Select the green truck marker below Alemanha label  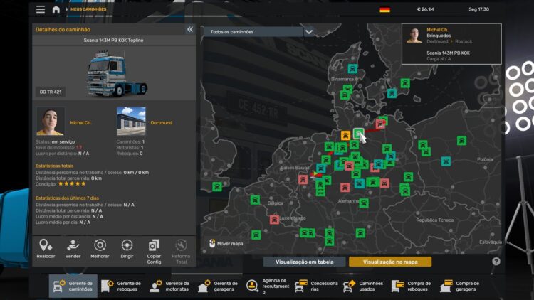click(364, 203)
